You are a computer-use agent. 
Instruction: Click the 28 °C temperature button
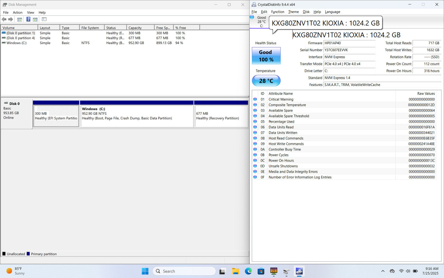(x=266, y=81)
